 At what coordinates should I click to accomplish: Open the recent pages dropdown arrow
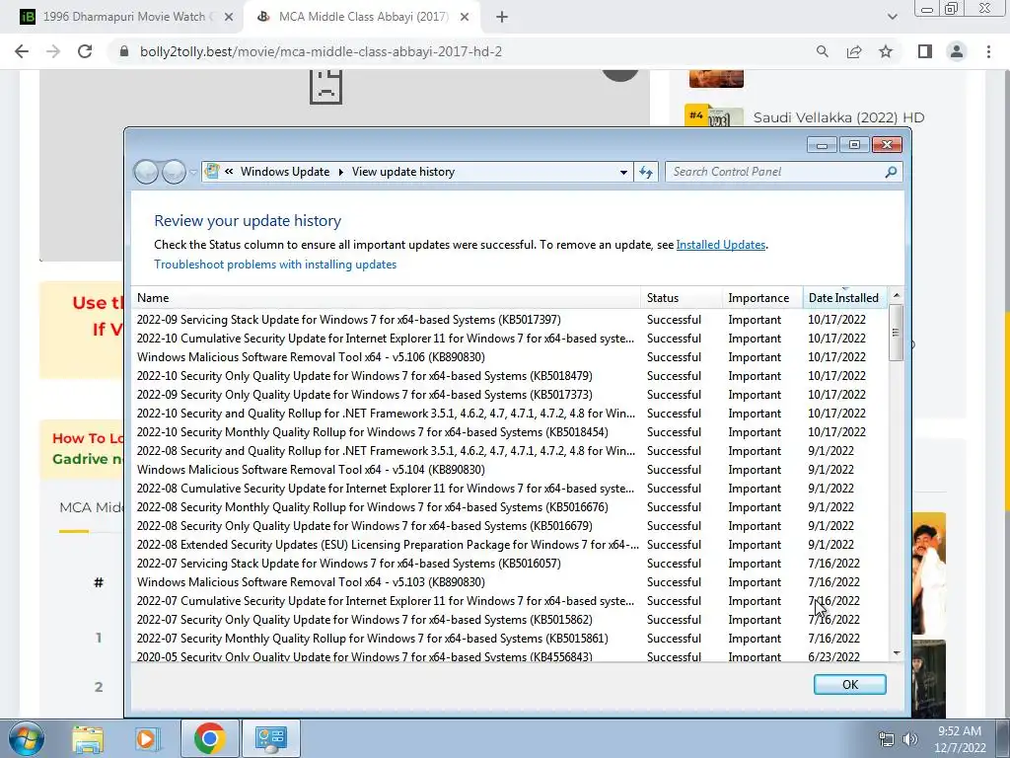pos(194,173)
